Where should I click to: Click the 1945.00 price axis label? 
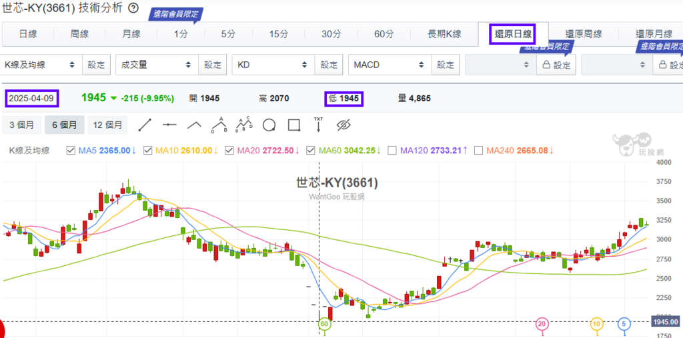(666, 322)
